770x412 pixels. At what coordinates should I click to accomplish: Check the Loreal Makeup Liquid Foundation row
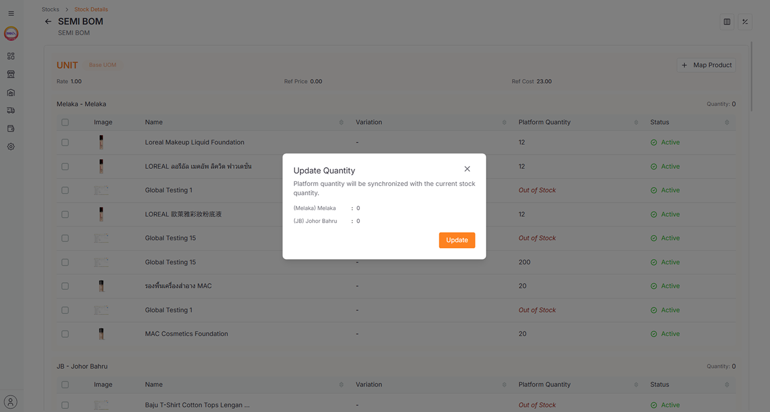point(65,142)
